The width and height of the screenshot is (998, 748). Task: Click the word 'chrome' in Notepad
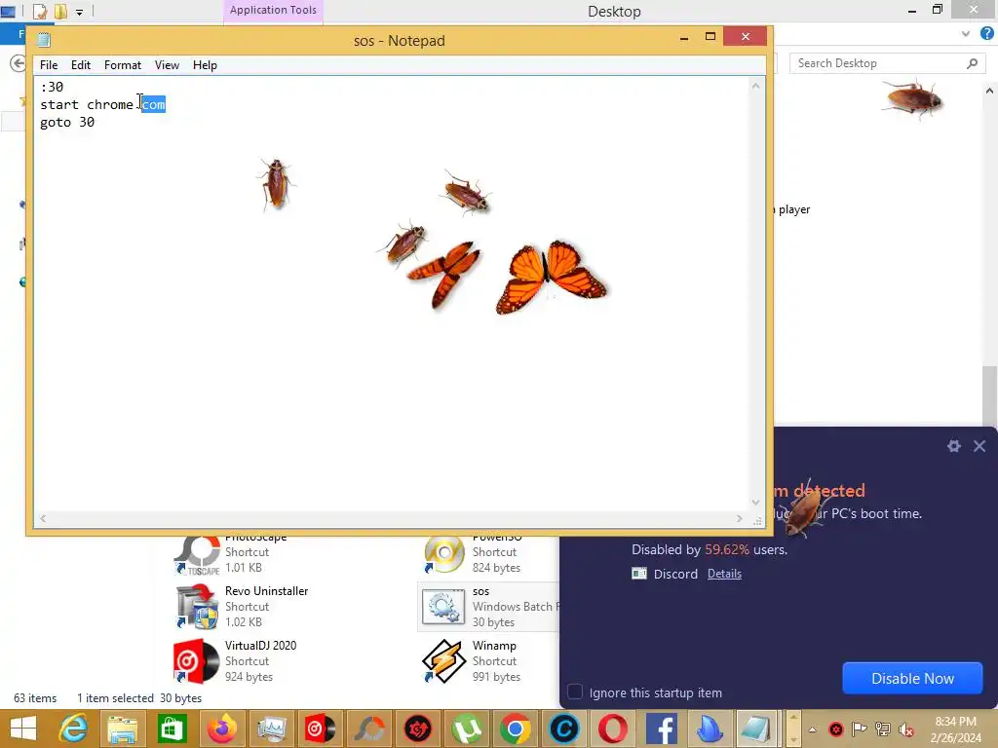tap(109, 104)
